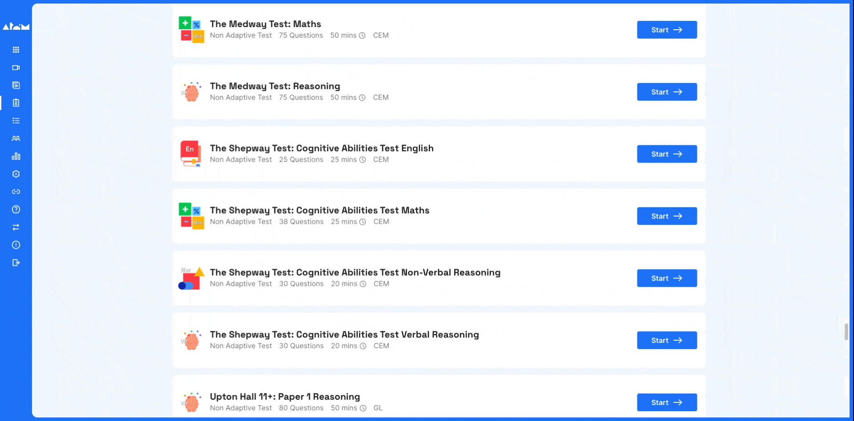Image resolution: width=854 pixels, height=421 pixels.
Task: Click title 'The Medway Test: Maths'
Action: click(266, 24)
